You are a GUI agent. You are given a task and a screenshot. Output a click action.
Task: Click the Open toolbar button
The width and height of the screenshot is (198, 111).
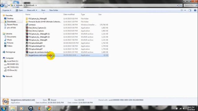(x=19, y=10)
